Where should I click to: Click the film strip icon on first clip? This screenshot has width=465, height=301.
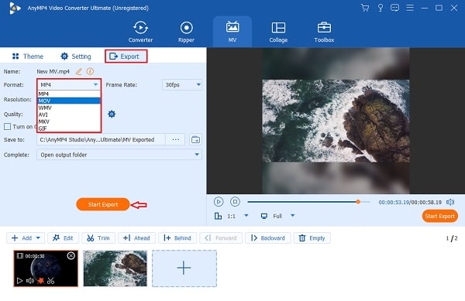[19, 255]
